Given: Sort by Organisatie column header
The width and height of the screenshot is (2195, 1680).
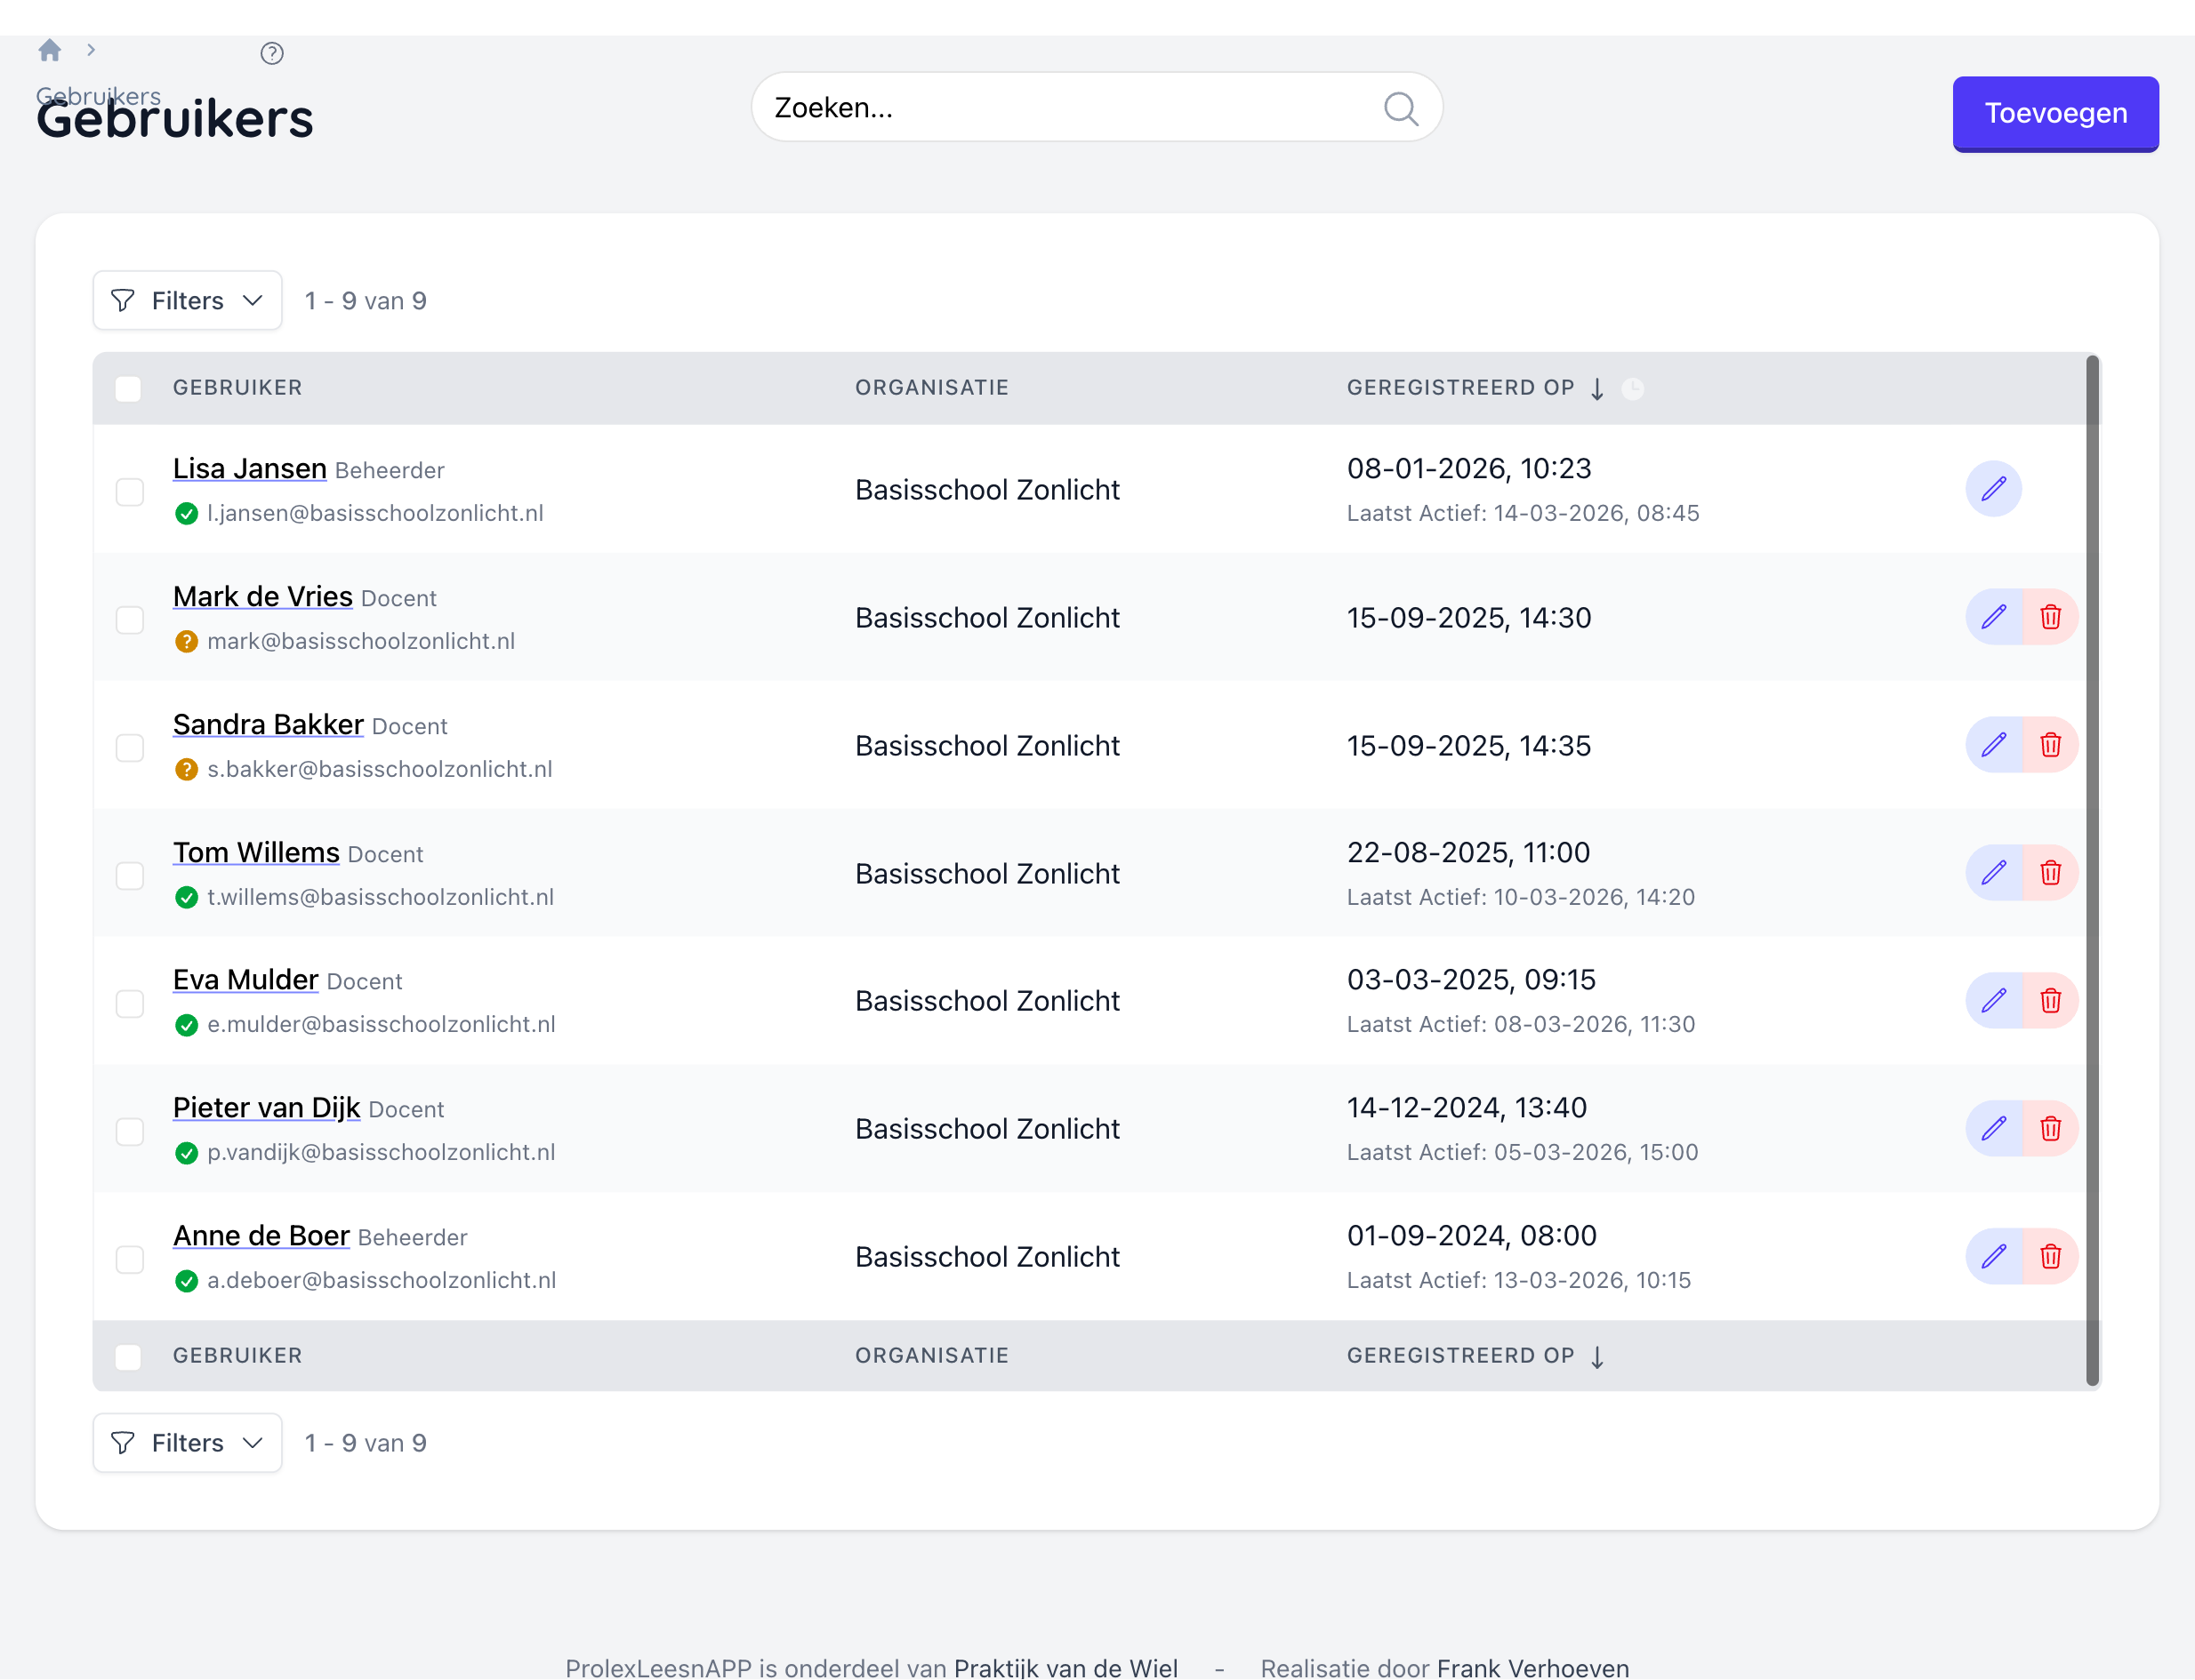Looking at the screenshot, I should [x=930, y=388].
